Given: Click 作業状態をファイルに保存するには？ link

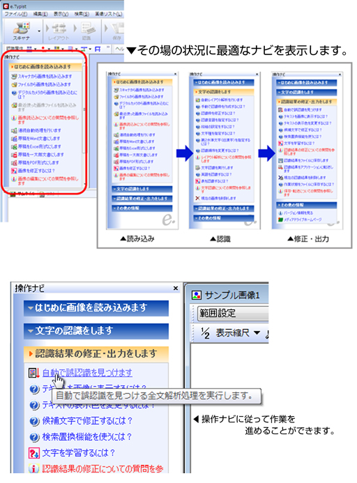Looking at the screenshot, I should (309, 185).
